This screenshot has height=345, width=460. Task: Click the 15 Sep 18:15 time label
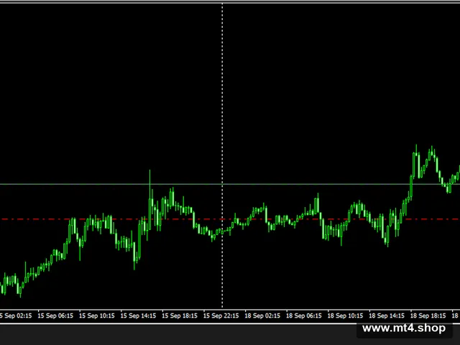(180, 316)
